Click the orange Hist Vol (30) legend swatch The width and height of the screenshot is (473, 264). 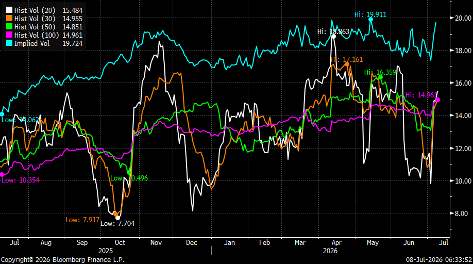point(9,19)
